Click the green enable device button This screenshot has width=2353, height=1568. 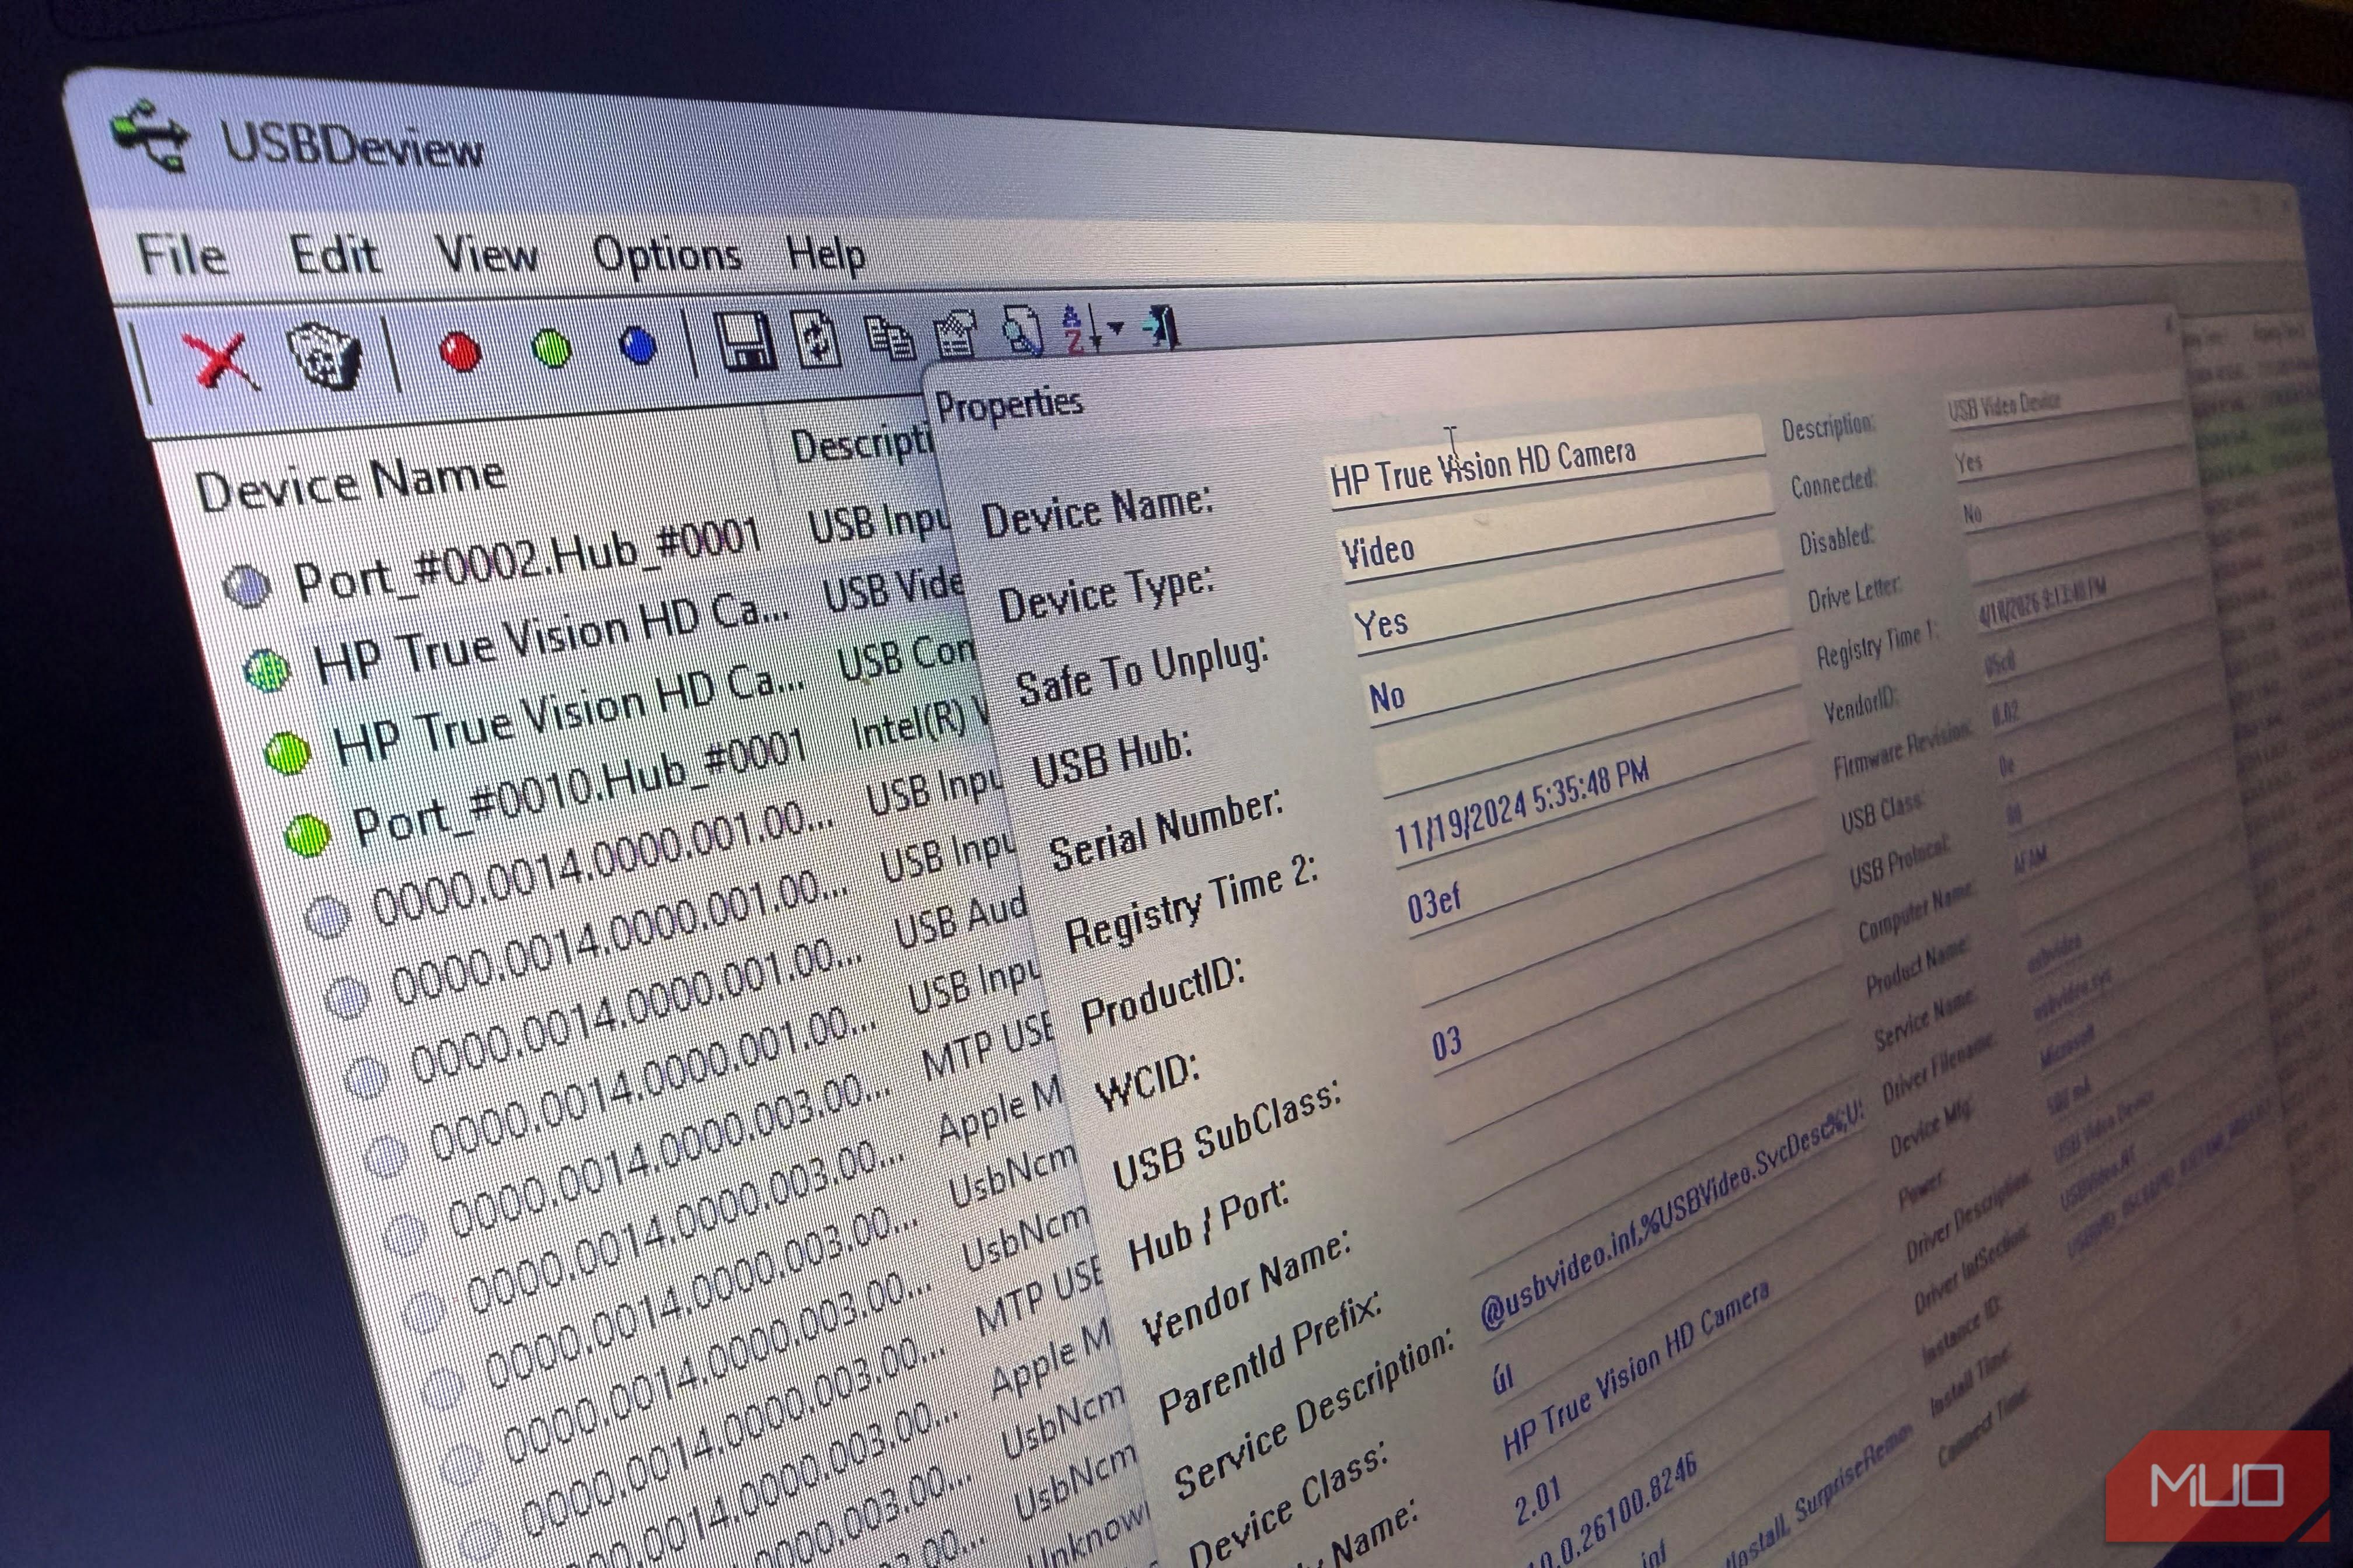(x=551, y=348)
